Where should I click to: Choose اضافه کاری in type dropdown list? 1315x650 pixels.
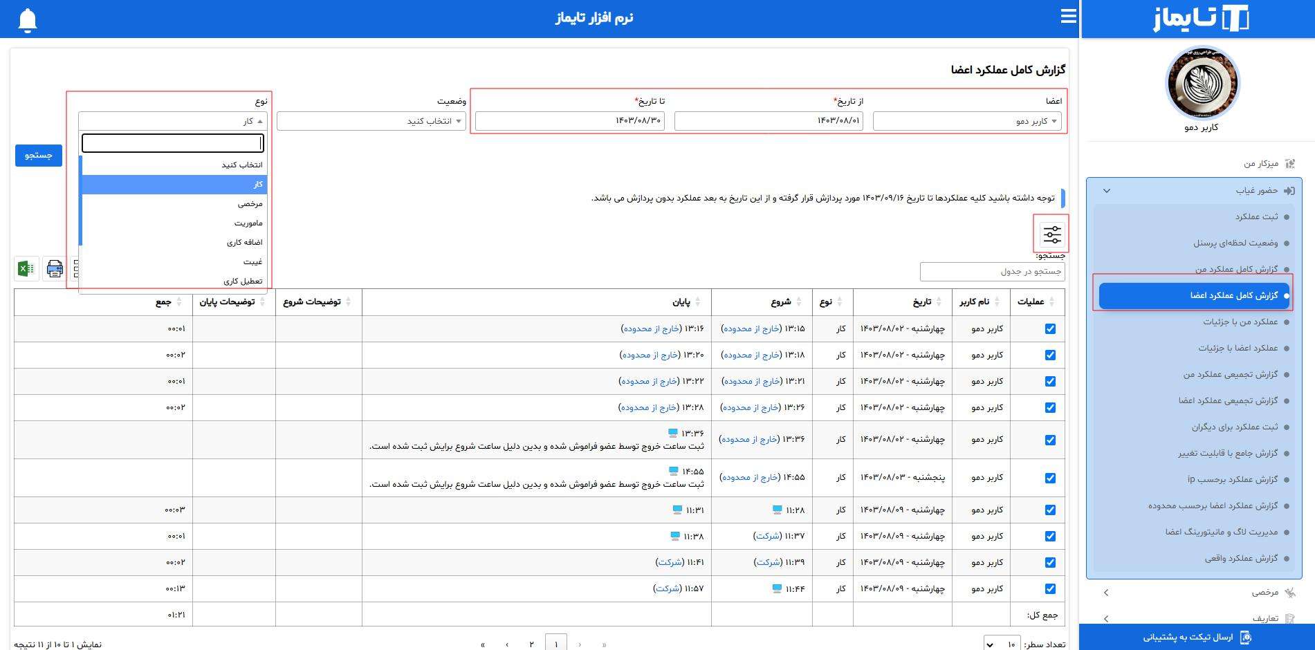pos(174,243)
